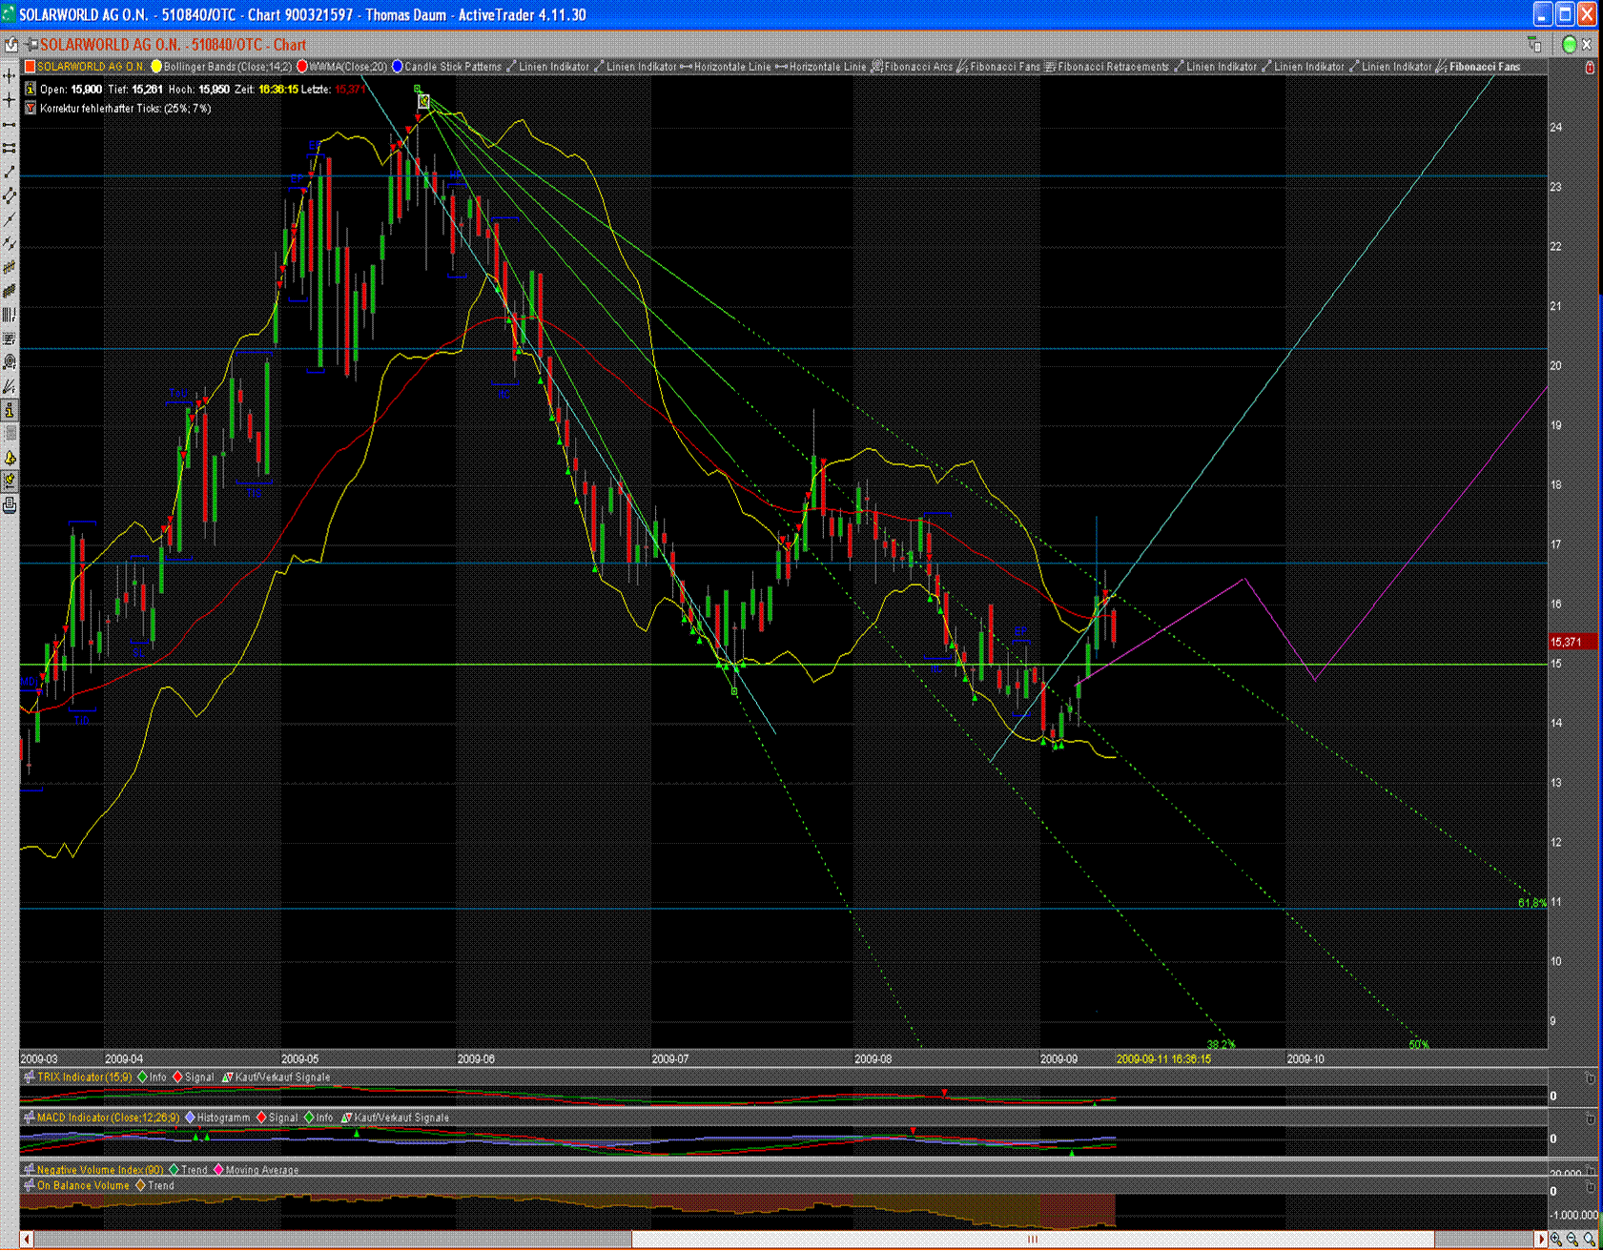The image size is (1603, 1251).
Task: Click the print chart icon
Action: (10, 505)
